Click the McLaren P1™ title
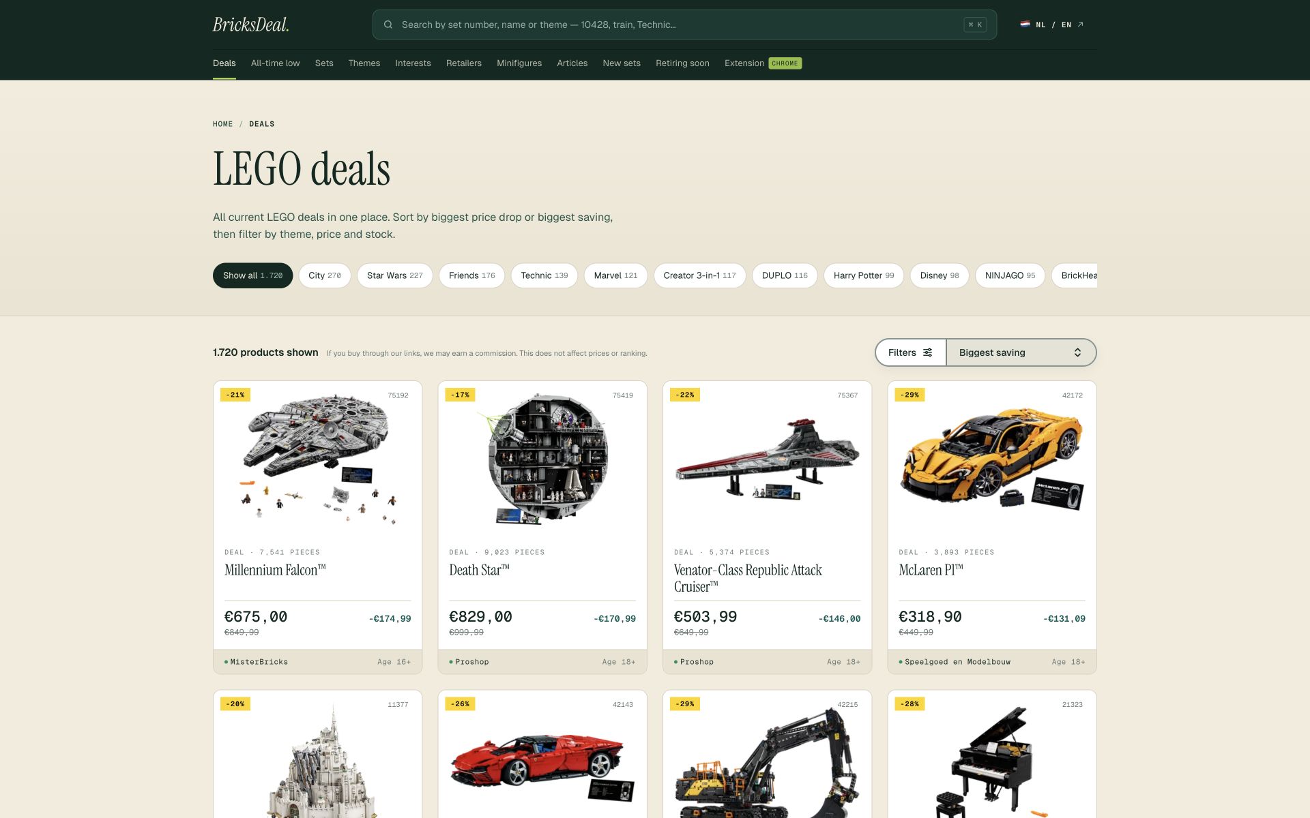1310x818 pixels. (931, 570)
